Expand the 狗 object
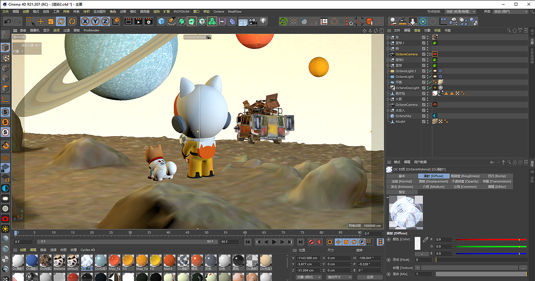 388,48
